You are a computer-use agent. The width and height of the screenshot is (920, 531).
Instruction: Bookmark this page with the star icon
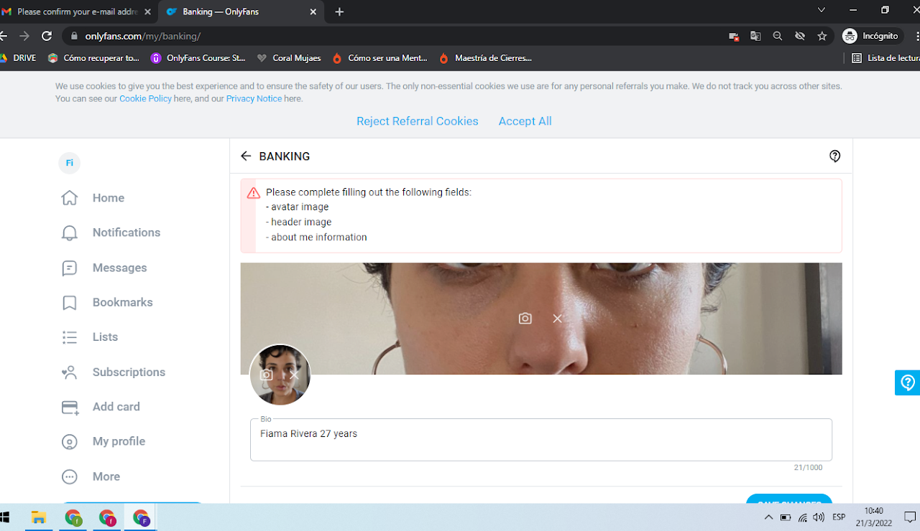pyautogui.click(x=822, y=36)
